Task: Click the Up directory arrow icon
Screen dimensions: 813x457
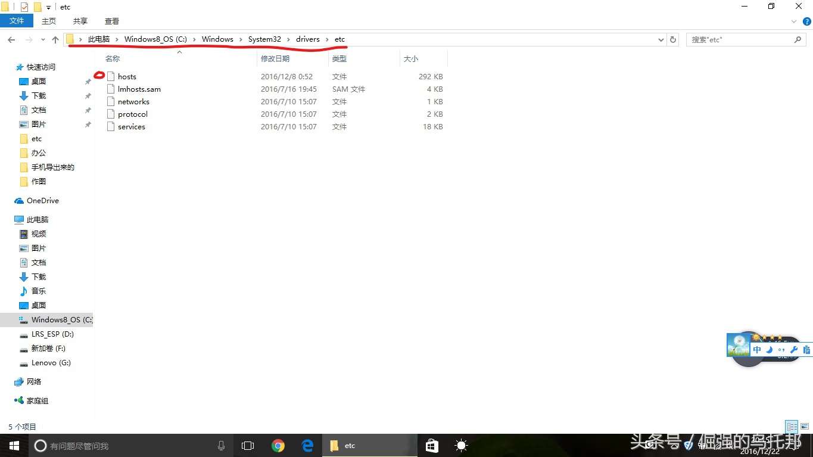Action: tap(55, 39)
